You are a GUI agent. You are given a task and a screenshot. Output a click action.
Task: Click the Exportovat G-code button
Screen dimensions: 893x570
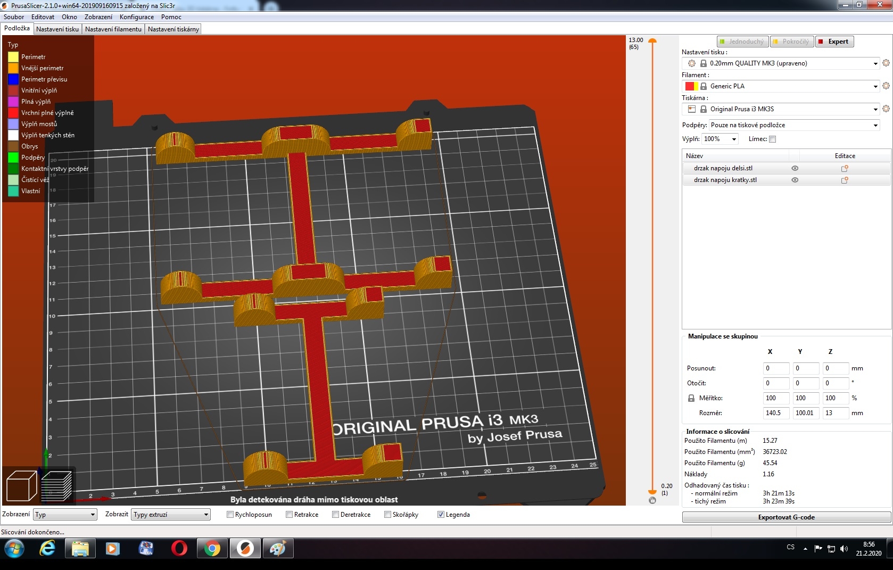pyautogui.click(x=787, y=517)
